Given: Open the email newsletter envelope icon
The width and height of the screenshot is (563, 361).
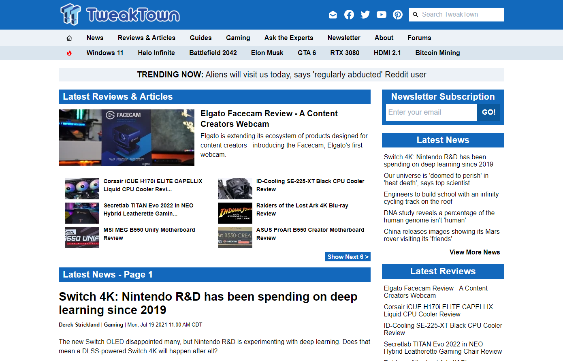Looking at the screenshot, I should pyautogui.click(x=333, y=15).
